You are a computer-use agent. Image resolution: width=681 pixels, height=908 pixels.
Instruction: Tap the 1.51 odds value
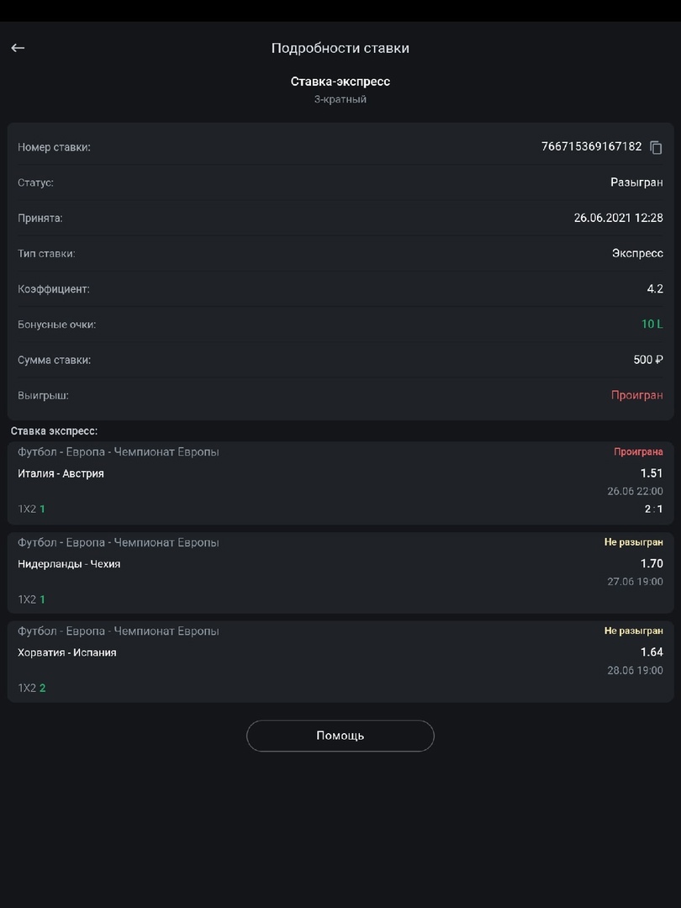click(651, 473)
